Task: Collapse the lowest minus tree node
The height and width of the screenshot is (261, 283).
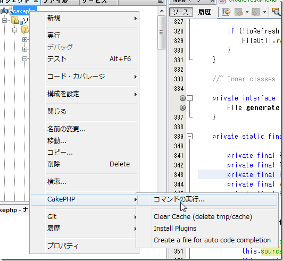Action: point(24,59)
